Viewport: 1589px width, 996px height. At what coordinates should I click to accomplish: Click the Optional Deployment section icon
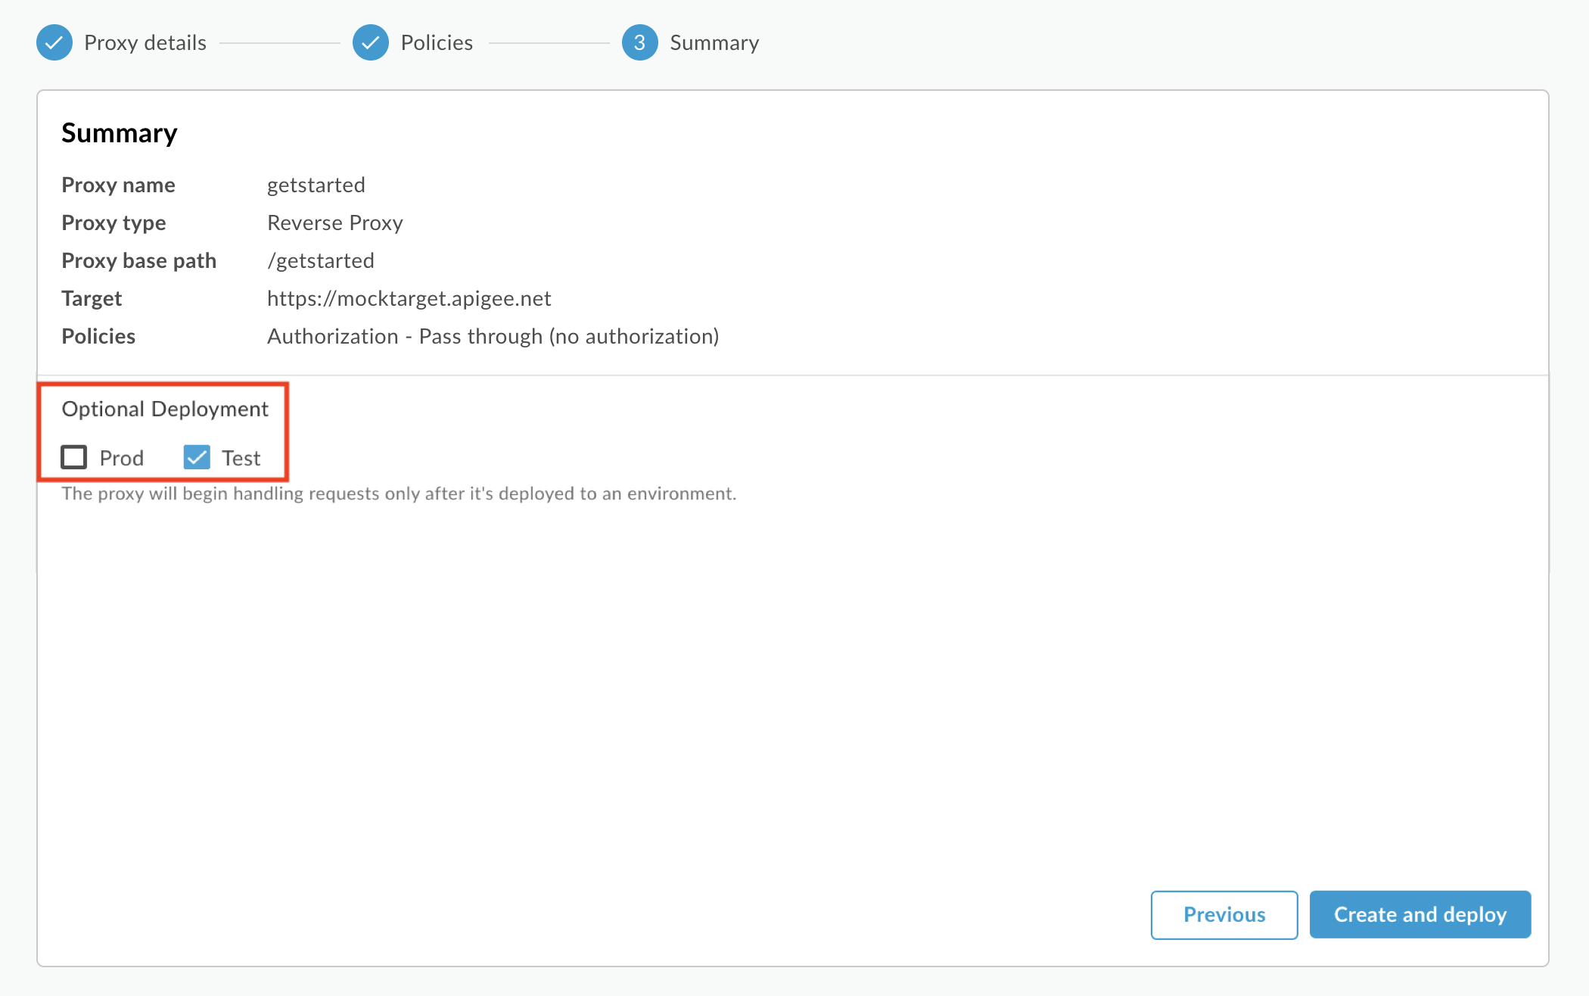pos(195,456)
